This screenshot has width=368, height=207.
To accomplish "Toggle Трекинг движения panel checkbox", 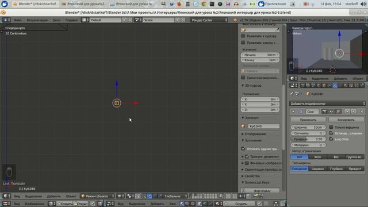I will (247, 156).
